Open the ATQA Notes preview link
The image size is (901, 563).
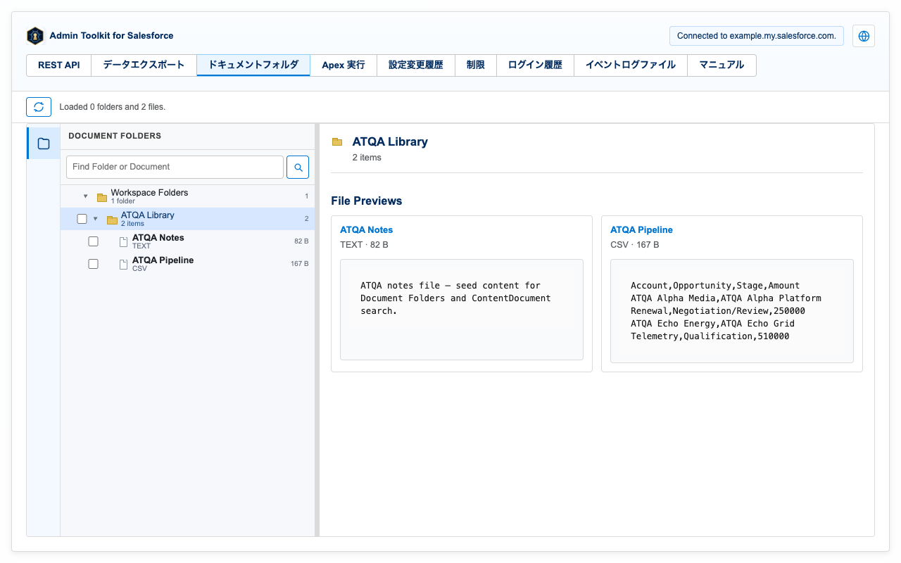[x=366, y=230]
